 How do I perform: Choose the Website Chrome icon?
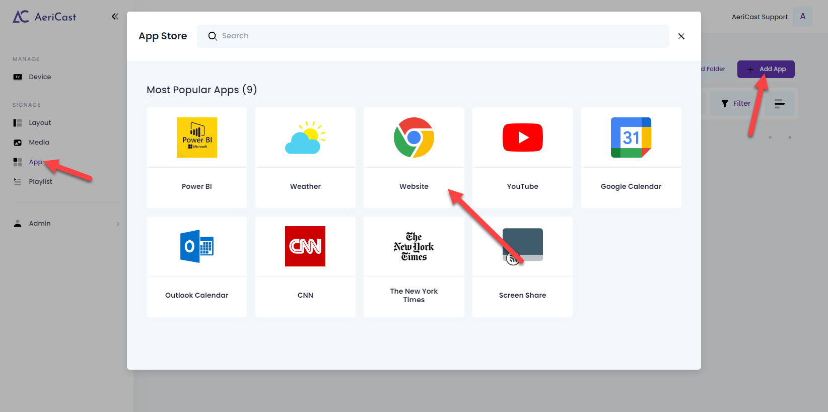[x=414, y=138]
